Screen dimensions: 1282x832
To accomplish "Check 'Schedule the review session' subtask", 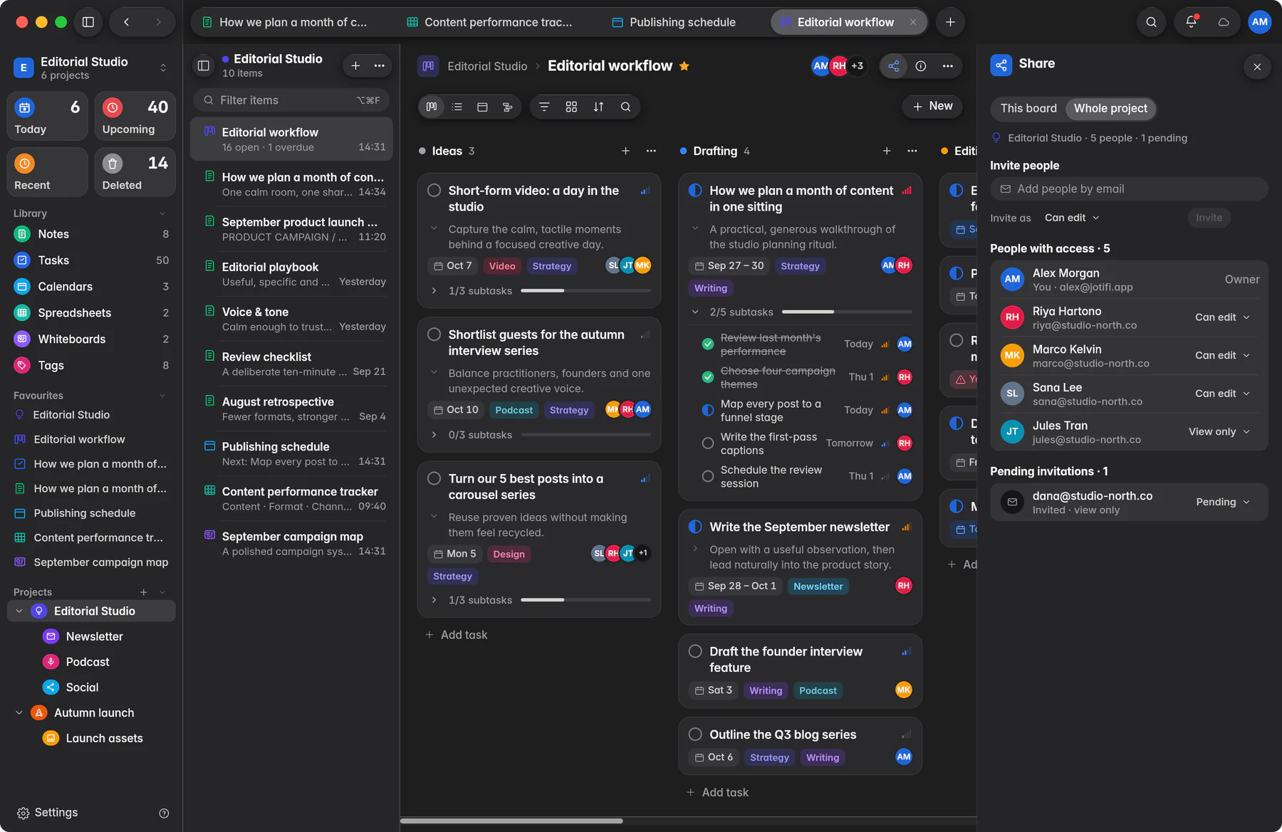I will pyautogui.click(x=708, y=476).
